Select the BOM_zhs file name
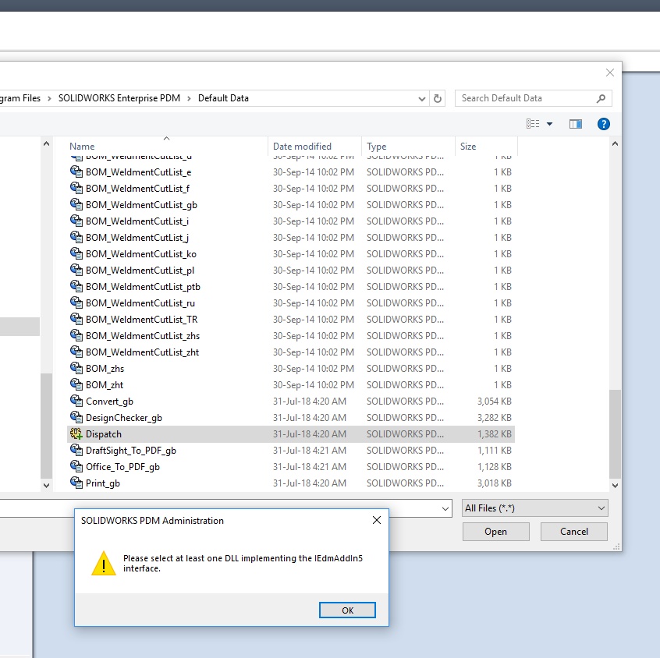 [x=105, y=369]
